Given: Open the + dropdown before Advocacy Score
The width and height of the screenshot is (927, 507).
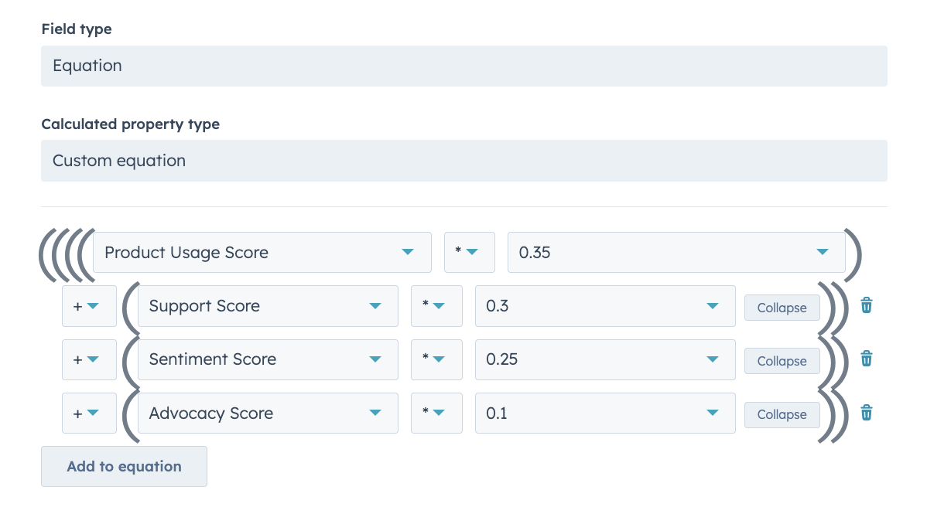Looking at the screenshot, I should coord(88,413).
